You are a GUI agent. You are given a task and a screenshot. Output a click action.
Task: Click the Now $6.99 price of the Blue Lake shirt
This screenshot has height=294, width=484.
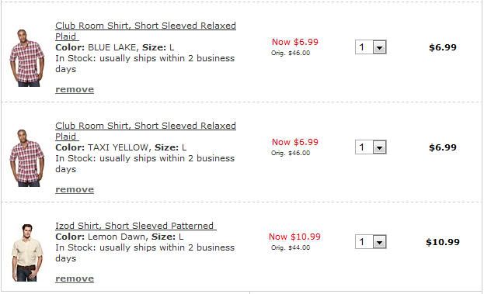point(294,42)
